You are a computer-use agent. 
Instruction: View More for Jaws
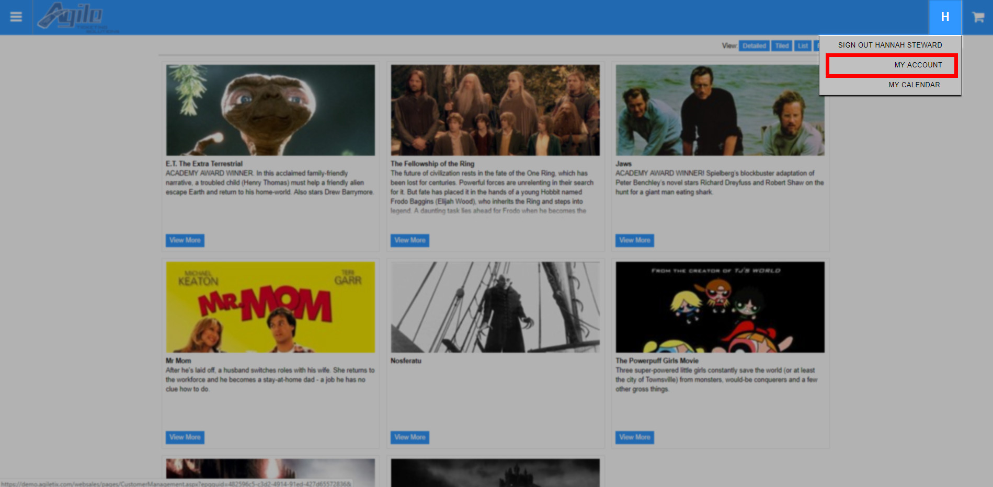pos(635,240)
